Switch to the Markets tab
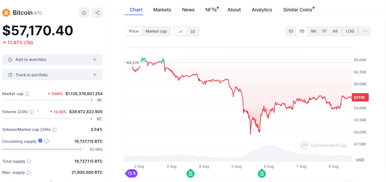The height and width of the screenshot is (182, 386). click(x=162, y=10)
